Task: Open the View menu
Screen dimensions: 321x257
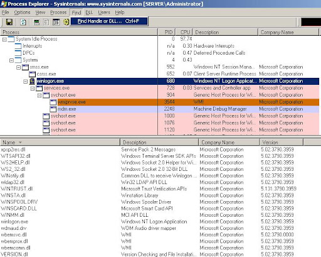Action: coord(40,13)
